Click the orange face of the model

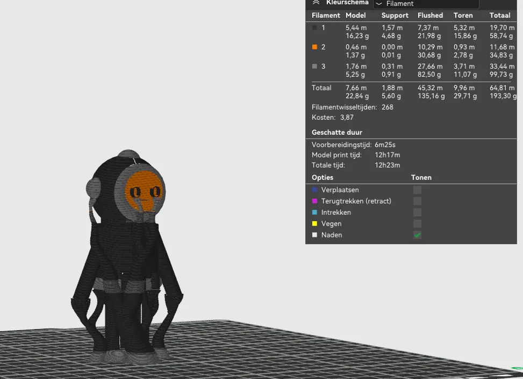pyautogui.click(x=145, y=190)
